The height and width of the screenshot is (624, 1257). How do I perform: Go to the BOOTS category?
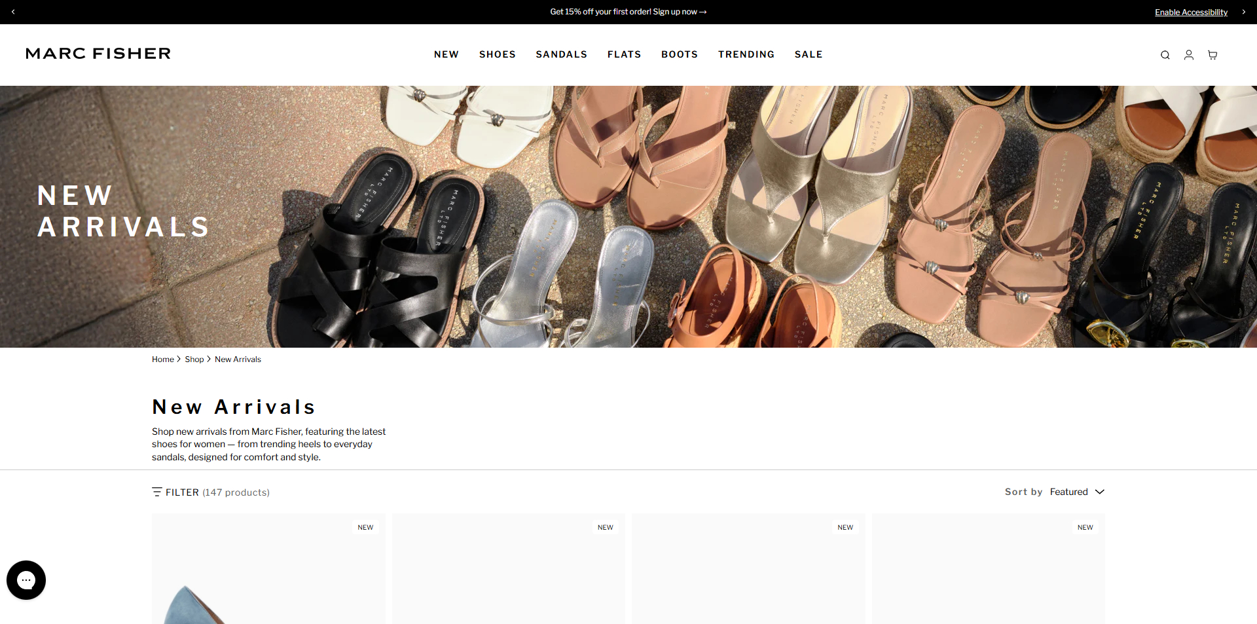(x=679, y=54)
